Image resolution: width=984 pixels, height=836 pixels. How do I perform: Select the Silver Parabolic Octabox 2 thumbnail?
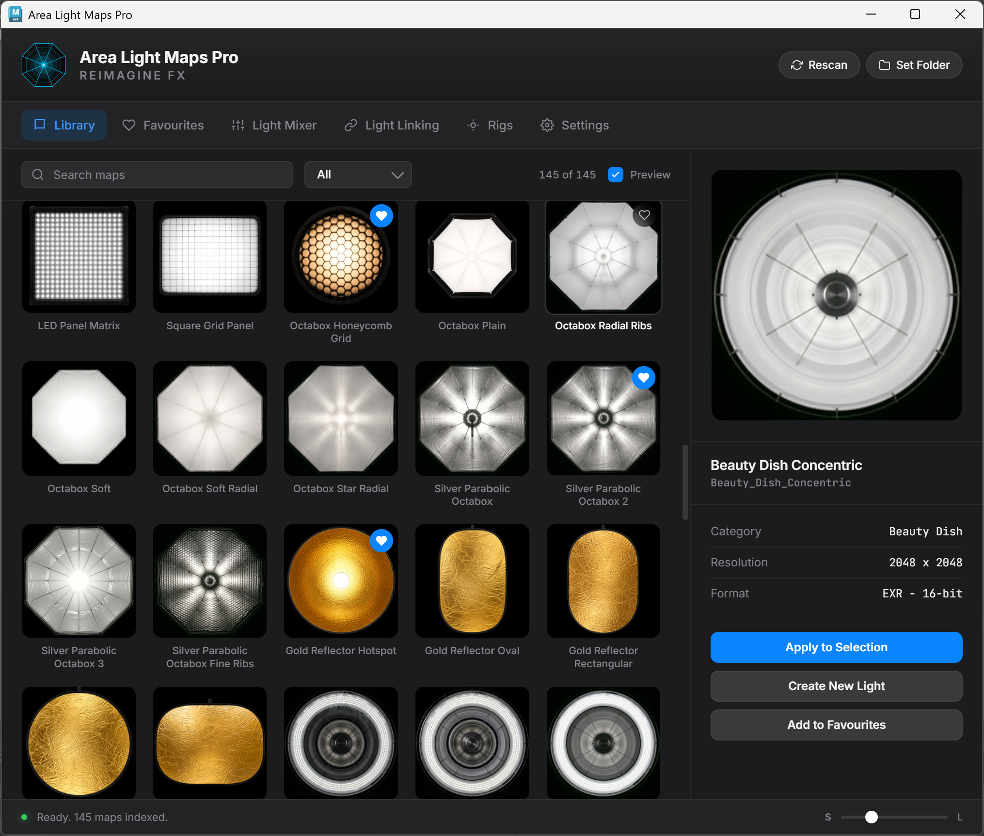coord(603,418)
